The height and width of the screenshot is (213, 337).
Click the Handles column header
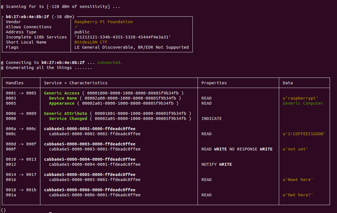(x=15, y=83)
